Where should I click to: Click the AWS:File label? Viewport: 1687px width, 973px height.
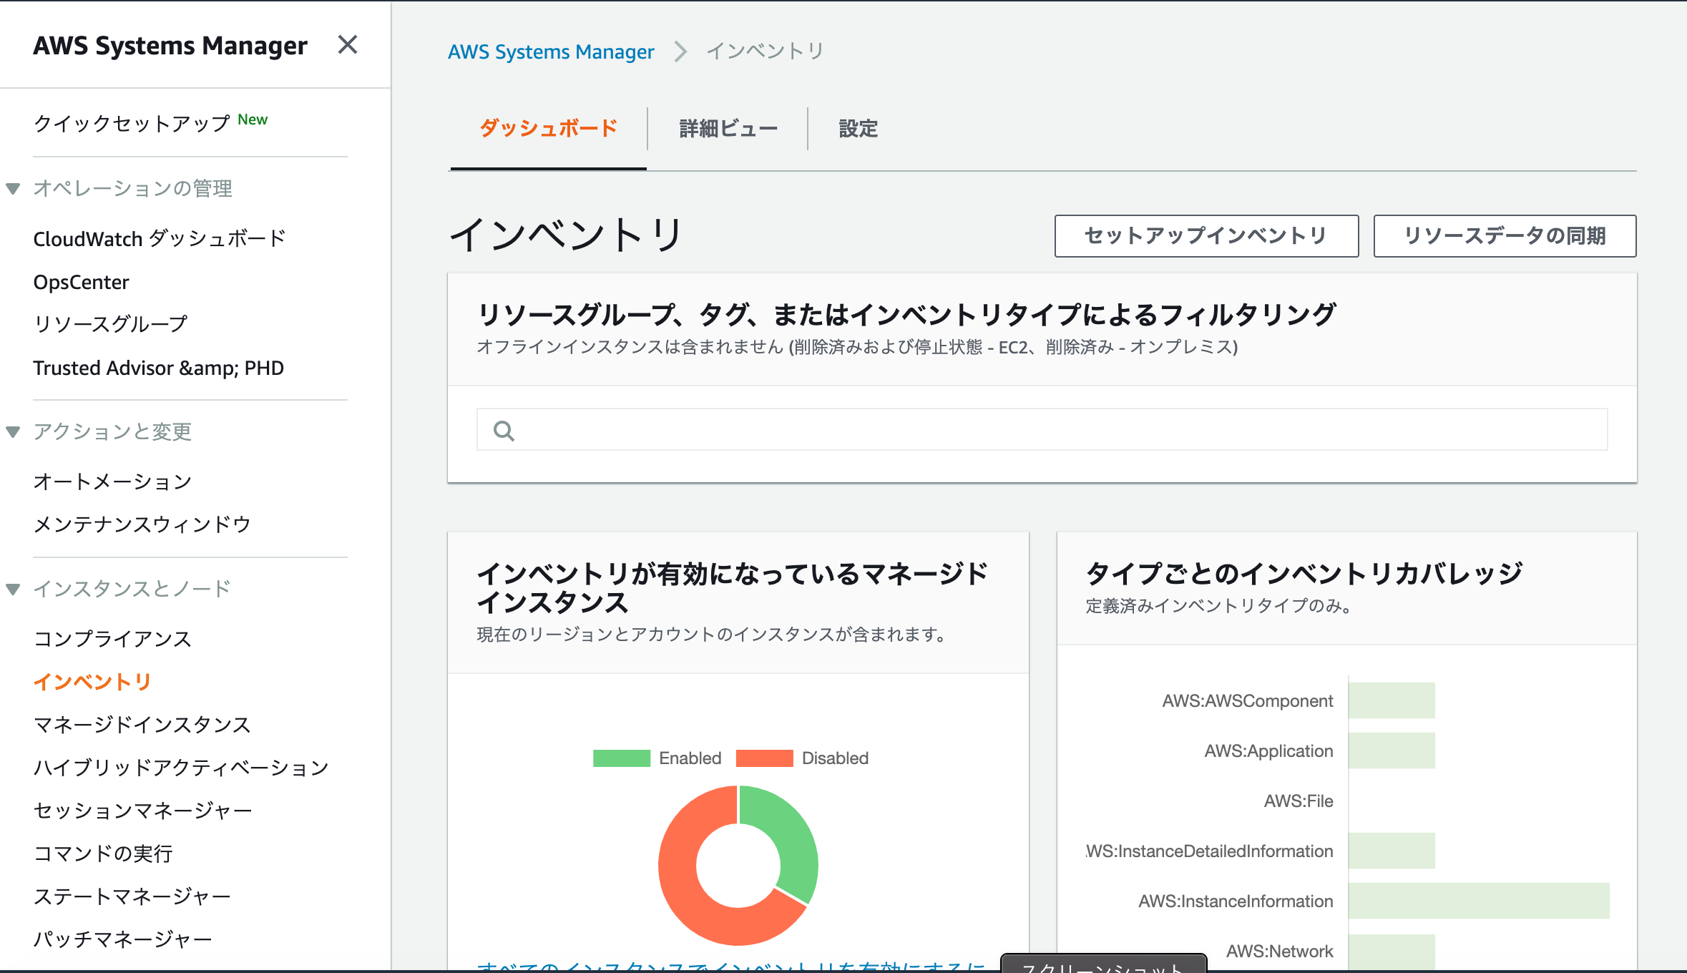(x=1299, y=801)
